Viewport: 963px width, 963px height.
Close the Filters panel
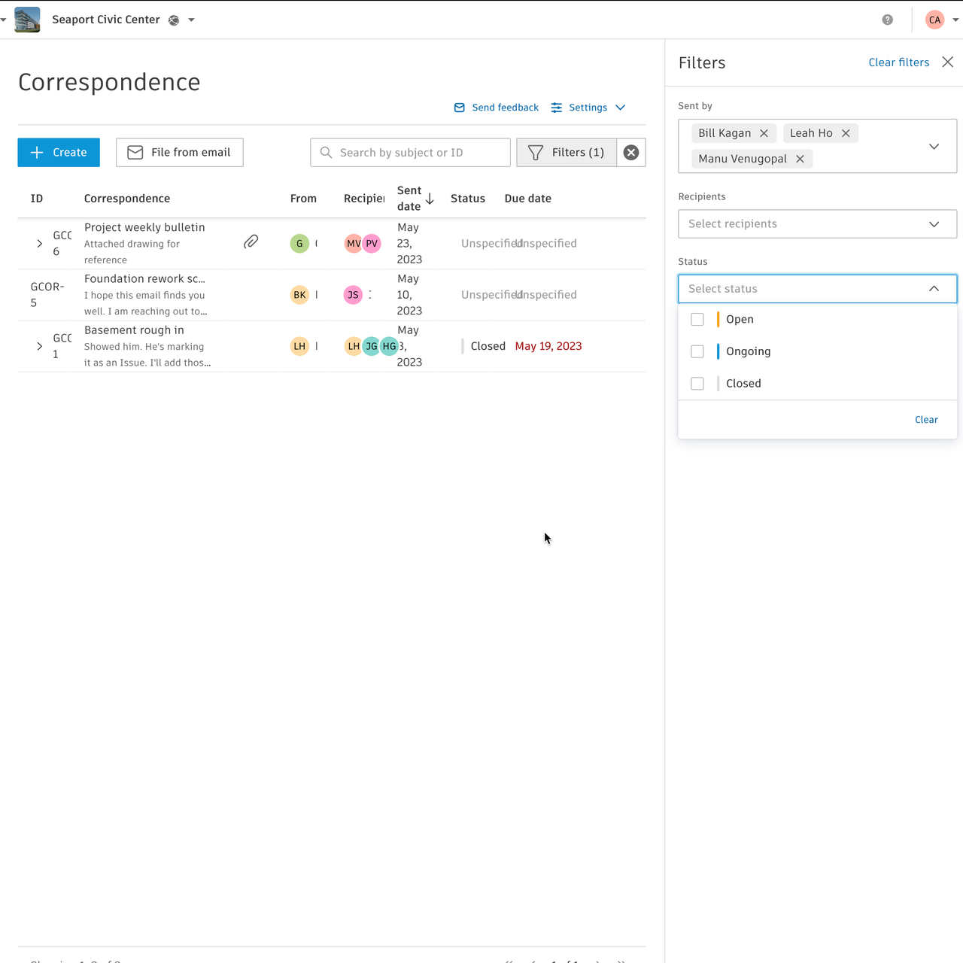tap(948, 62)
